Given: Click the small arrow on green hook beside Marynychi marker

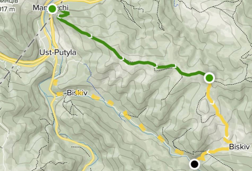Looking at the screenshot, I should (x=60, y=16).
